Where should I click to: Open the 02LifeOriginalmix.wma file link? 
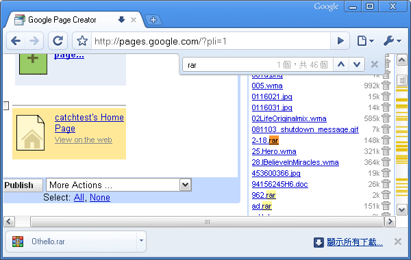pos(289,118)
